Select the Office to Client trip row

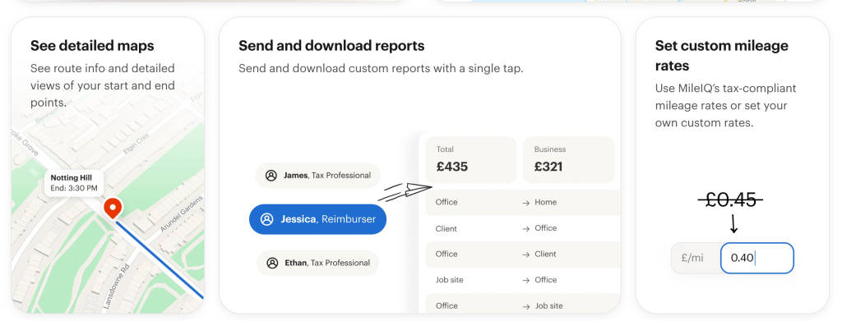(523, 254)
